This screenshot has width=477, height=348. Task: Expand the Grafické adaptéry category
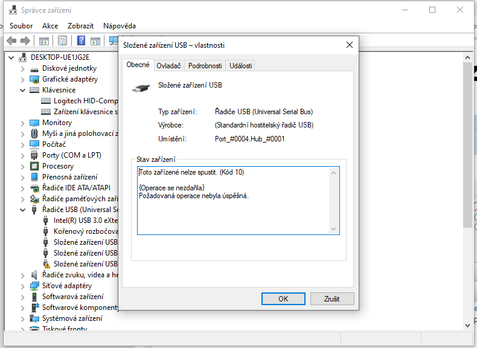coord(23,79)
